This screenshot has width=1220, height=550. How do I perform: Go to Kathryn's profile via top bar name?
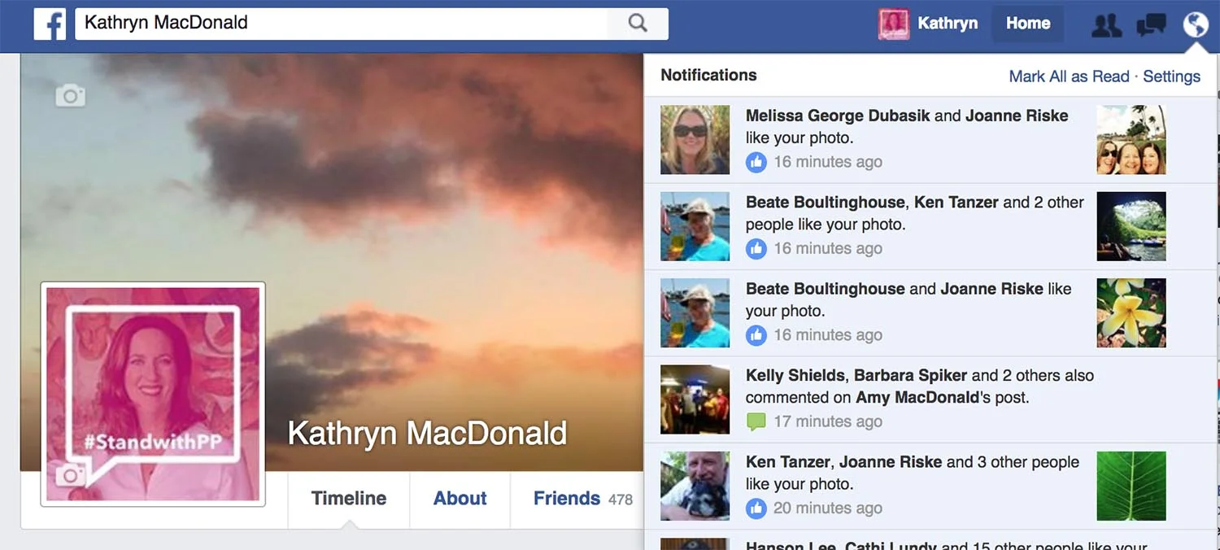coord(948,24)
